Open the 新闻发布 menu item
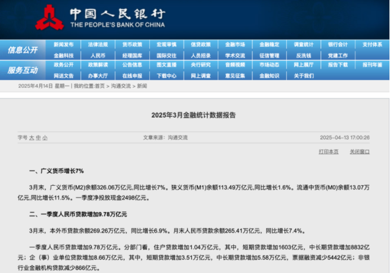Screen dimensions: 390x273 pyautogui.click(x=64, y=44)
